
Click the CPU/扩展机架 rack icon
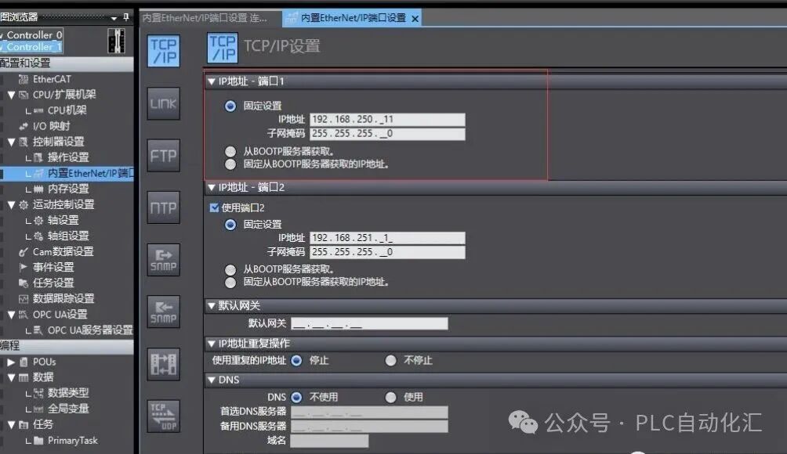click(x=24, y=95)
